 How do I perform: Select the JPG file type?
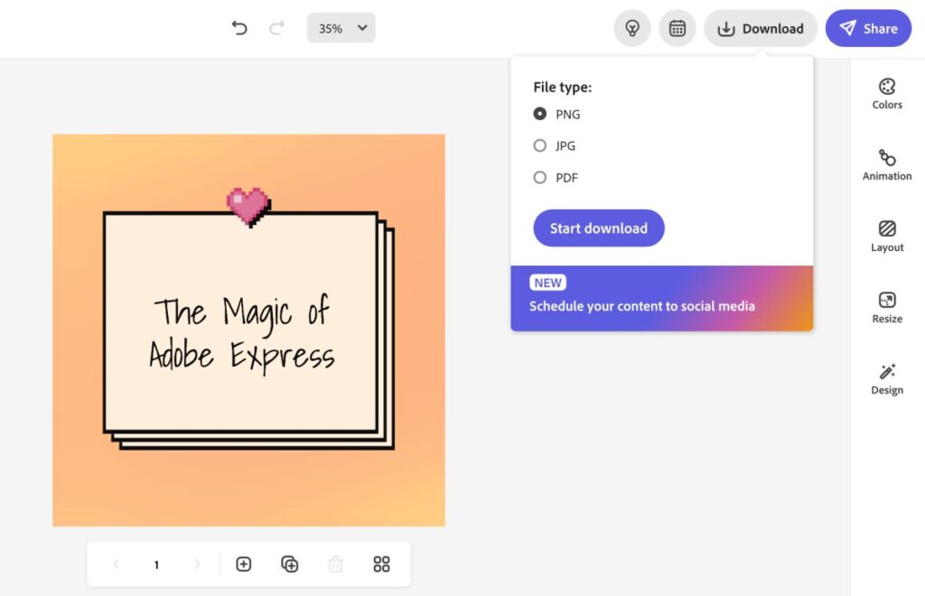click(539, 145)
